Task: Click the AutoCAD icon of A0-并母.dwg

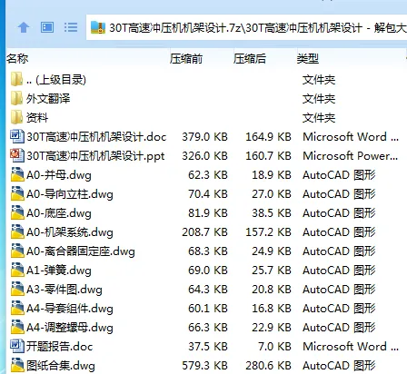Action: coord(17,175)
